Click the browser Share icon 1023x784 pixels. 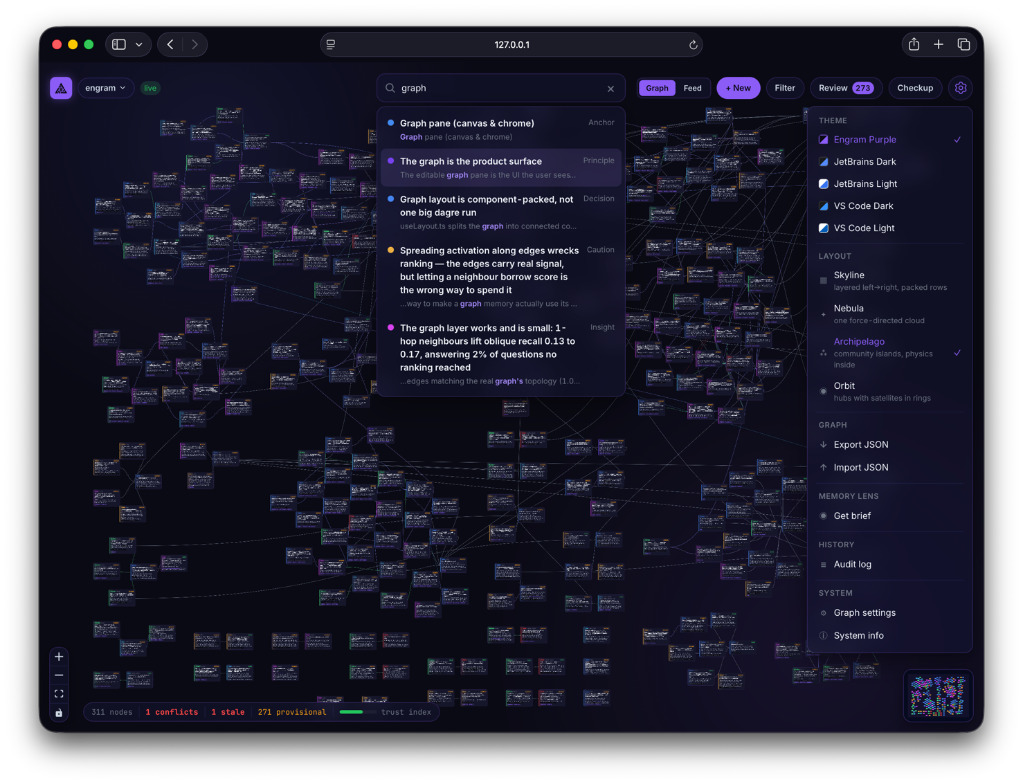[x=914, y=44]
